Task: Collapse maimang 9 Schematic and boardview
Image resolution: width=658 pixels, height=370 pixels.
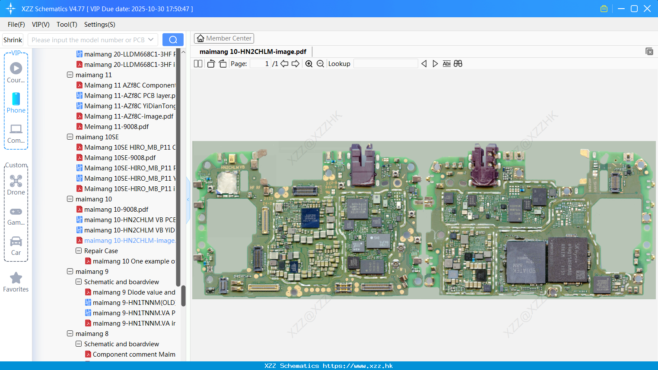Action: 79,282
